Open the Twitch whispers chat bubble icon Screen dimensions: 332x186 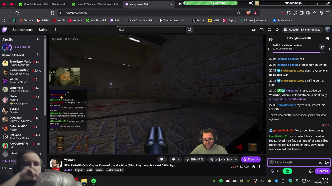coord(269,30)
